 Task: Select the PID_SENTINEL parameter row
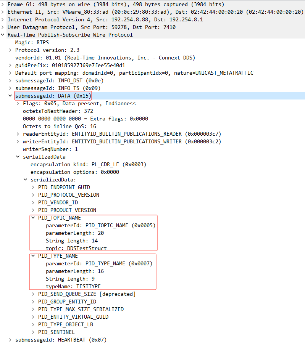point(56,332)
